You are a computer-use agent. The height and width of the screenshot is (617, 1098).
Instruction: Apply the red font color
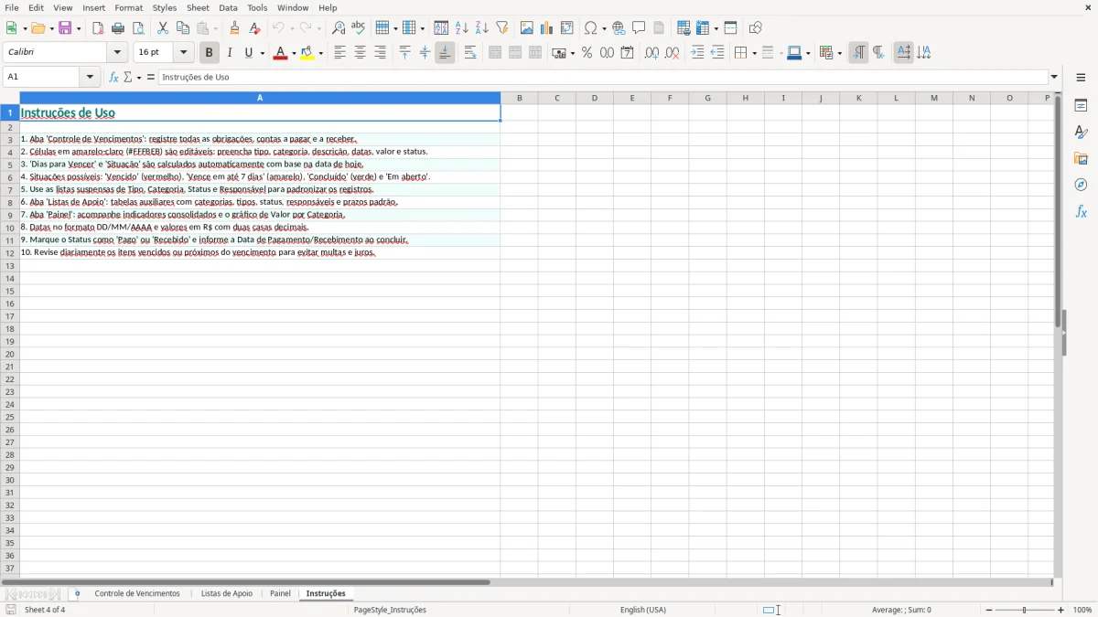coord(281,53)
